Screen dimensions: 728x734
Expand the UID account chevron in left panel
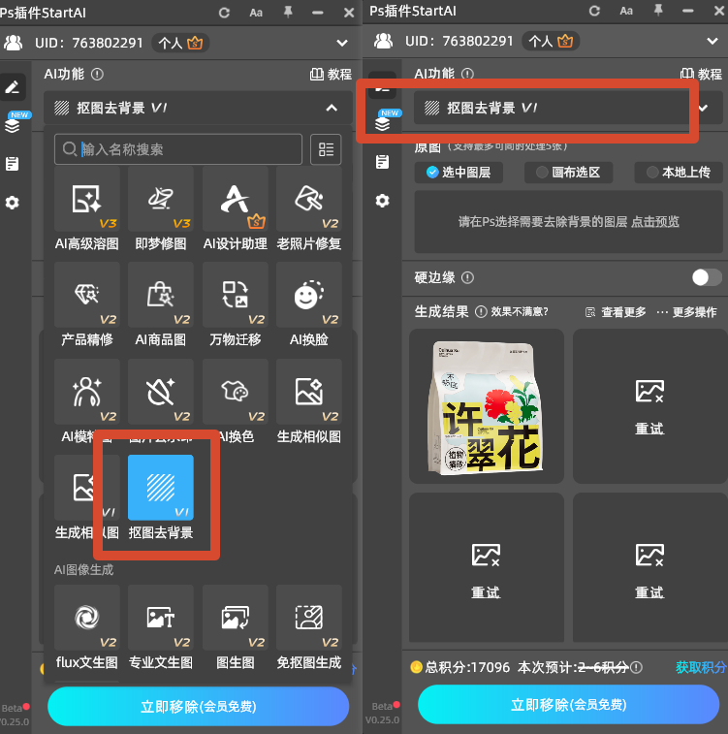(342, 43)
